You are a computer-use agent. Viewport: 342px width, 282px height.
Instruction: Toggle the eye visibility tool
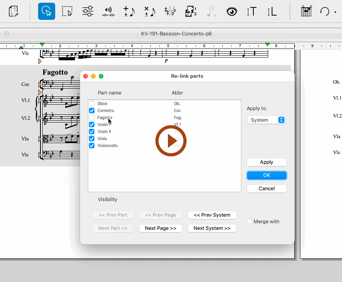[232, 11]
